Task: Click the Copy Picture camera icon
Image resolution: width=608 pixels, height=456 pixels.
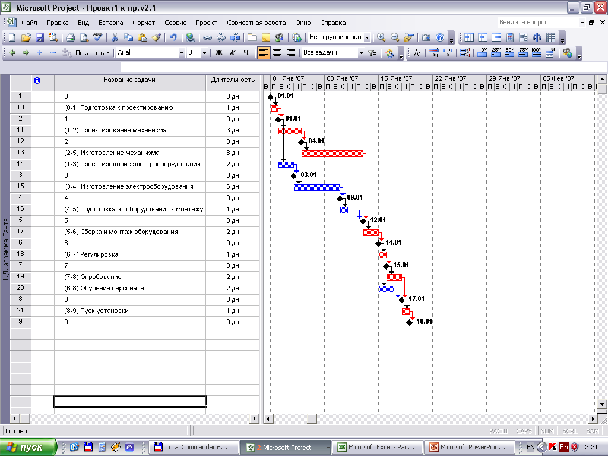Action: click(x=426, y=37)
